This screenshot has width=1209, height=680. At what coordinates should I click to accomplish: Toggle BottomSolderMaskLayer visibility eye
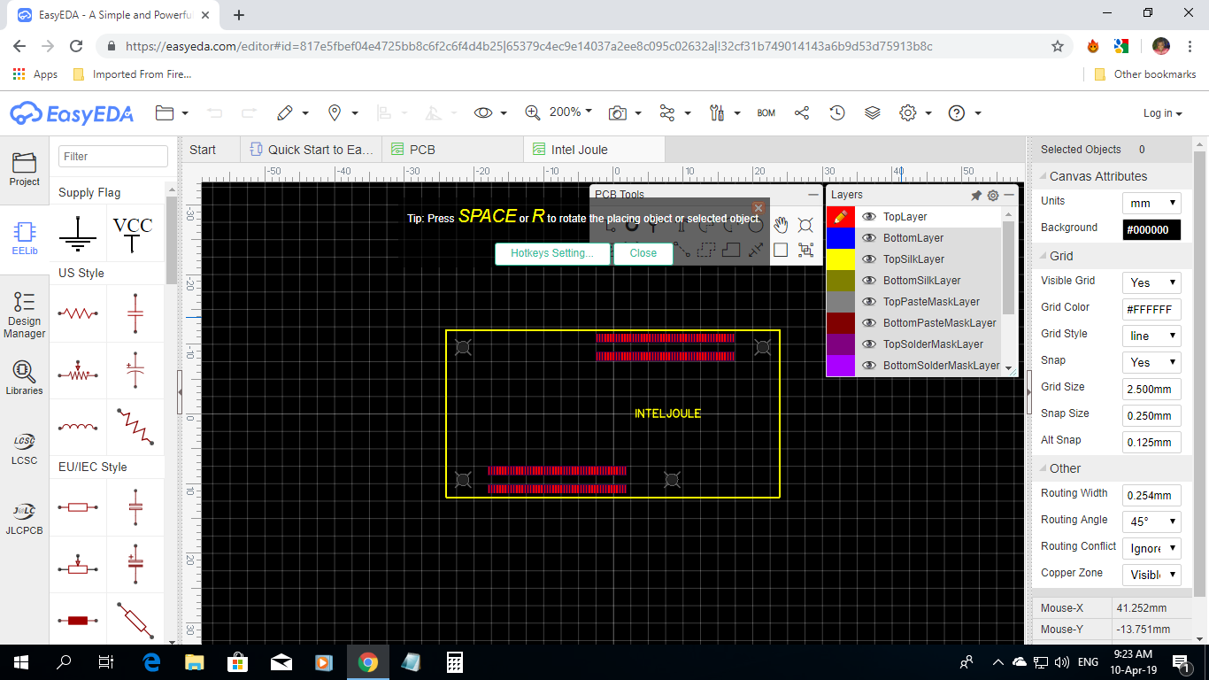869,365
